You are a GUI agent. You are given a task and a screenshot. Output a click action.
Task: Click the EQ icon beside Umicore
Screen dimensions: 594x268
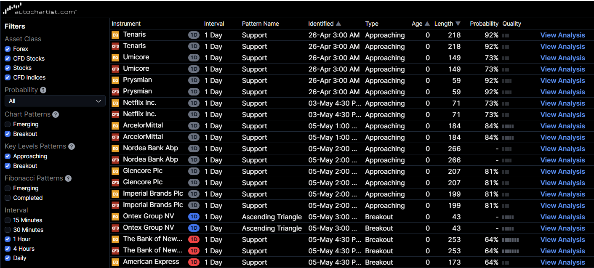point(115,58)
